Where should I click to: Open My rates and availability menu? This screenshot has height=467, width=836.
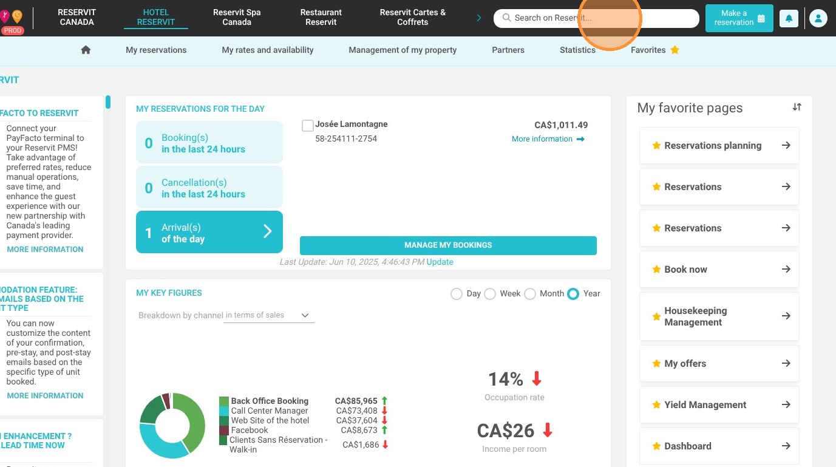click(268, 50)
